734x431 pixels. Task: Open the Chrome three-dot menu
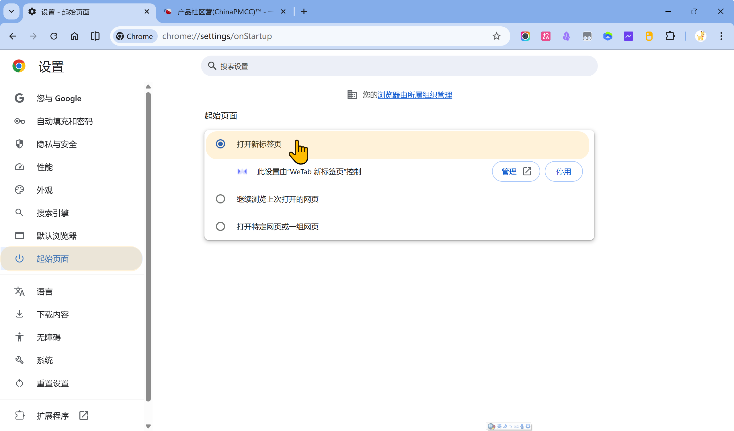click(721, 36)
